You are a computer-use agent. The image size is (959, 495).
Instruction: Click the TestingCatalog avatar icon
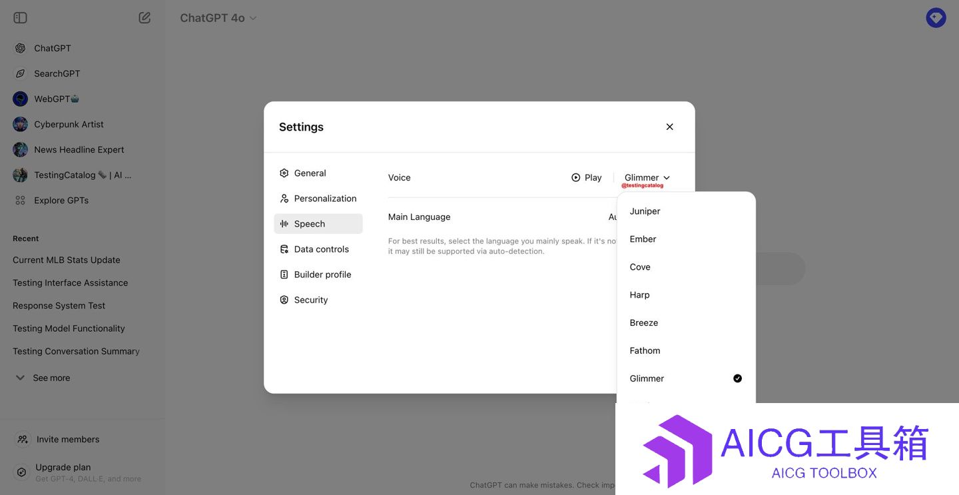point(21,175)
